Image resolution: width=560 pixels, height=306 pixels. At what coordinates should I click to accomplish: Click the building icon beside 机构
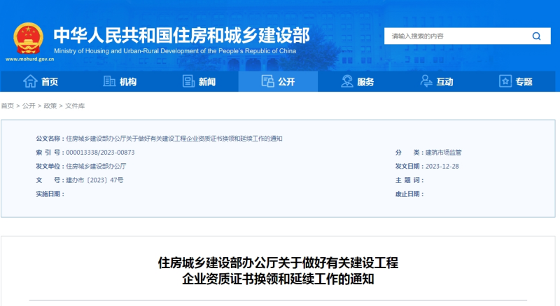109,82
